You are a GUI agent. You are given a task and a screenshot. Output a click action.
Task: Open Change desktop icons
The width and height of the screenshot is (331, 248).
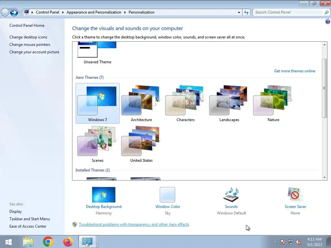point(28,37)
